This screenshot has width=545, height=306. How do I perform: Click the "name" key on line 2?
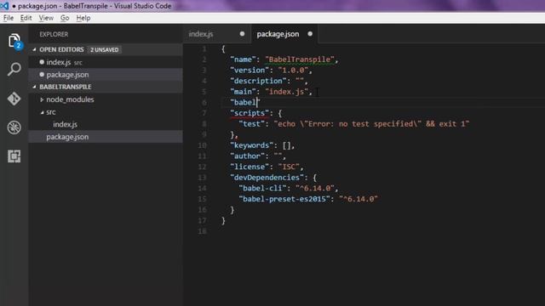[243, 59]
